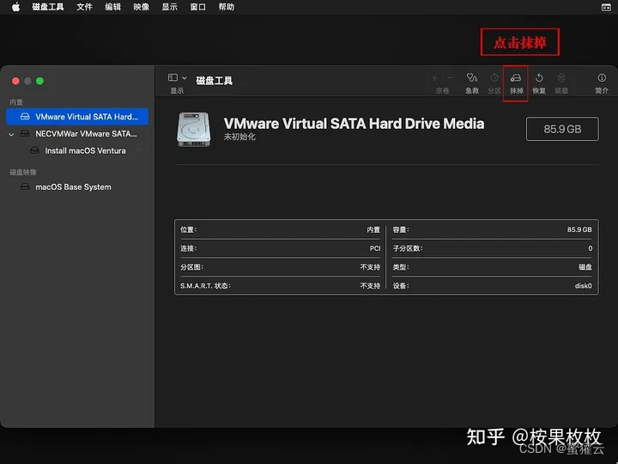Click the Mount (装载) toolbar icon

coord(560,77)
